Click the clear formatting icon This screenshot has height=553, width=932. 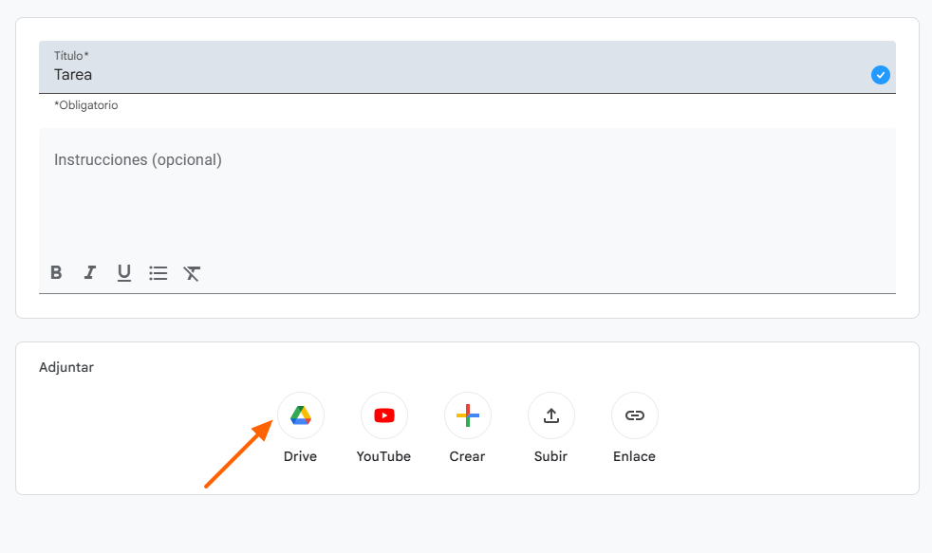pos(192,273)
